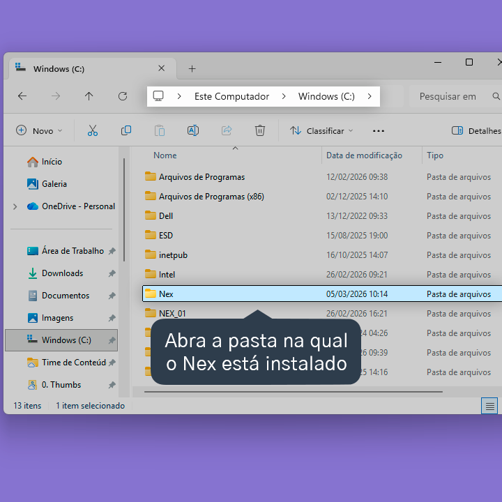Screen dimensions: 502x502
Task: Open 0. Thumbs in sidebar
Action: pos(54,385)
